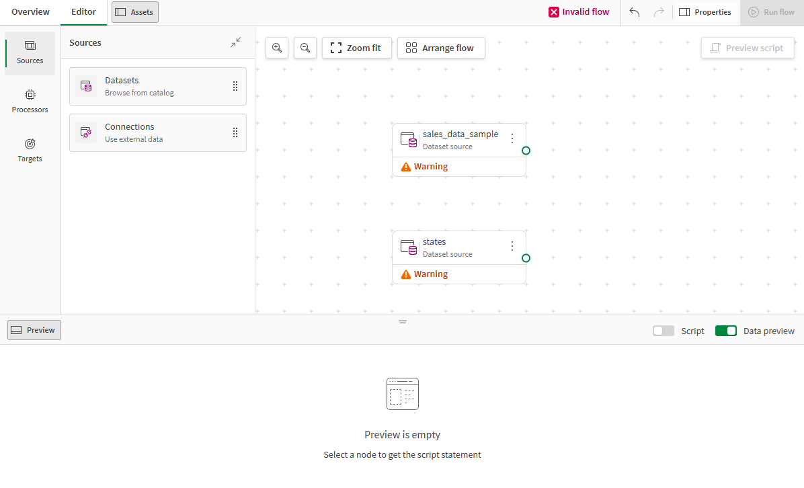The height and width of the screenshot is (488, 804).
Task: Open the sales_data_sample node options menu
Action: pyautogui.click(x=512, y=138)
